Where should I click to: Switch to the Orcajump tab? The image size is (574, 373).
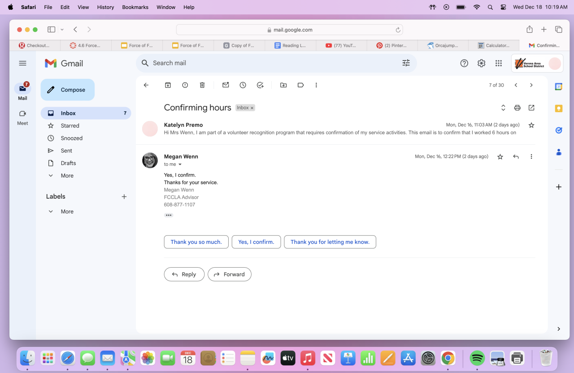[443, 45]
